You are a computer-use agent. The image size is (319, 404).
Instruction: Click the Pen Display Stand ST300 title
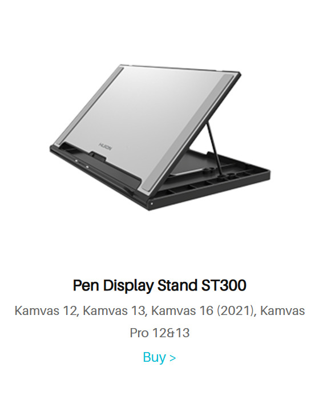160,285
